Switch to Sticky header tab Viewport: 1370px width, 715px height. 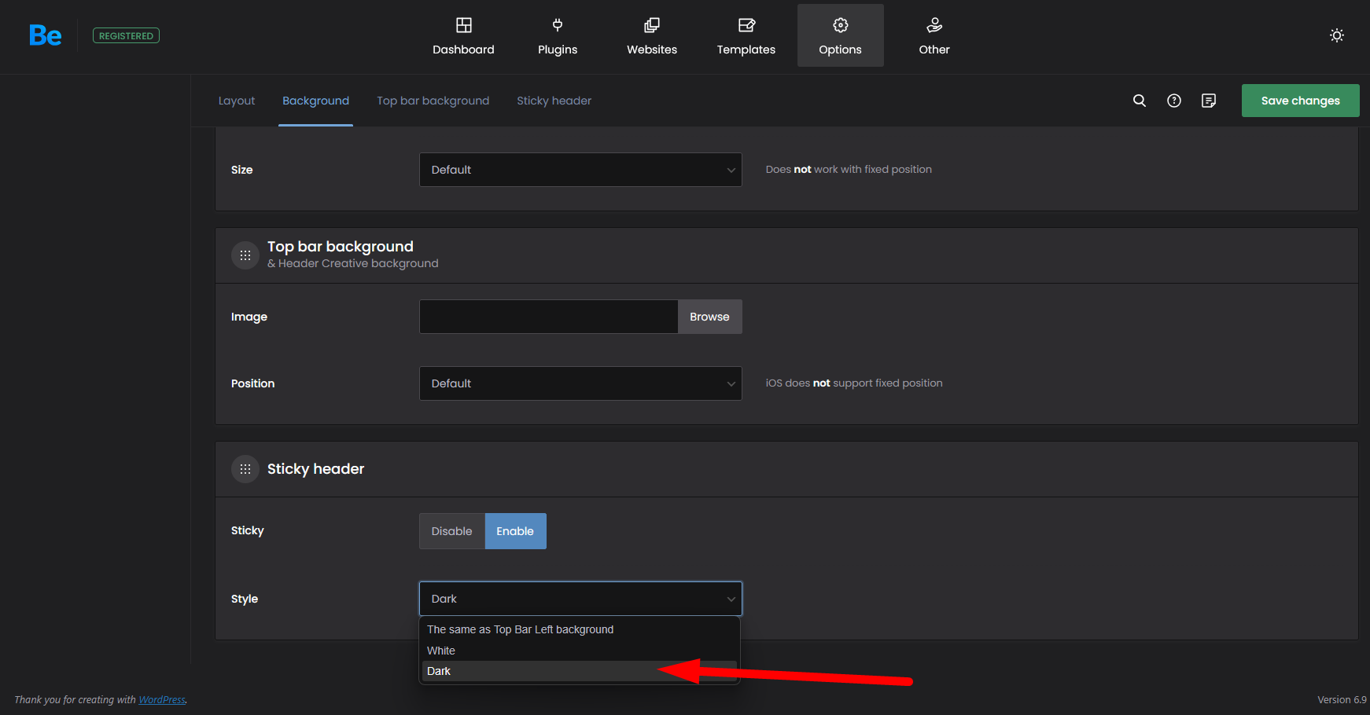click(x=554, y=101)
